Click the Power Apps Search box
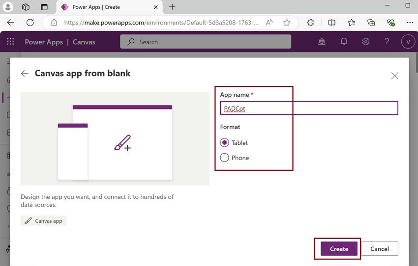 pos(206,42)
